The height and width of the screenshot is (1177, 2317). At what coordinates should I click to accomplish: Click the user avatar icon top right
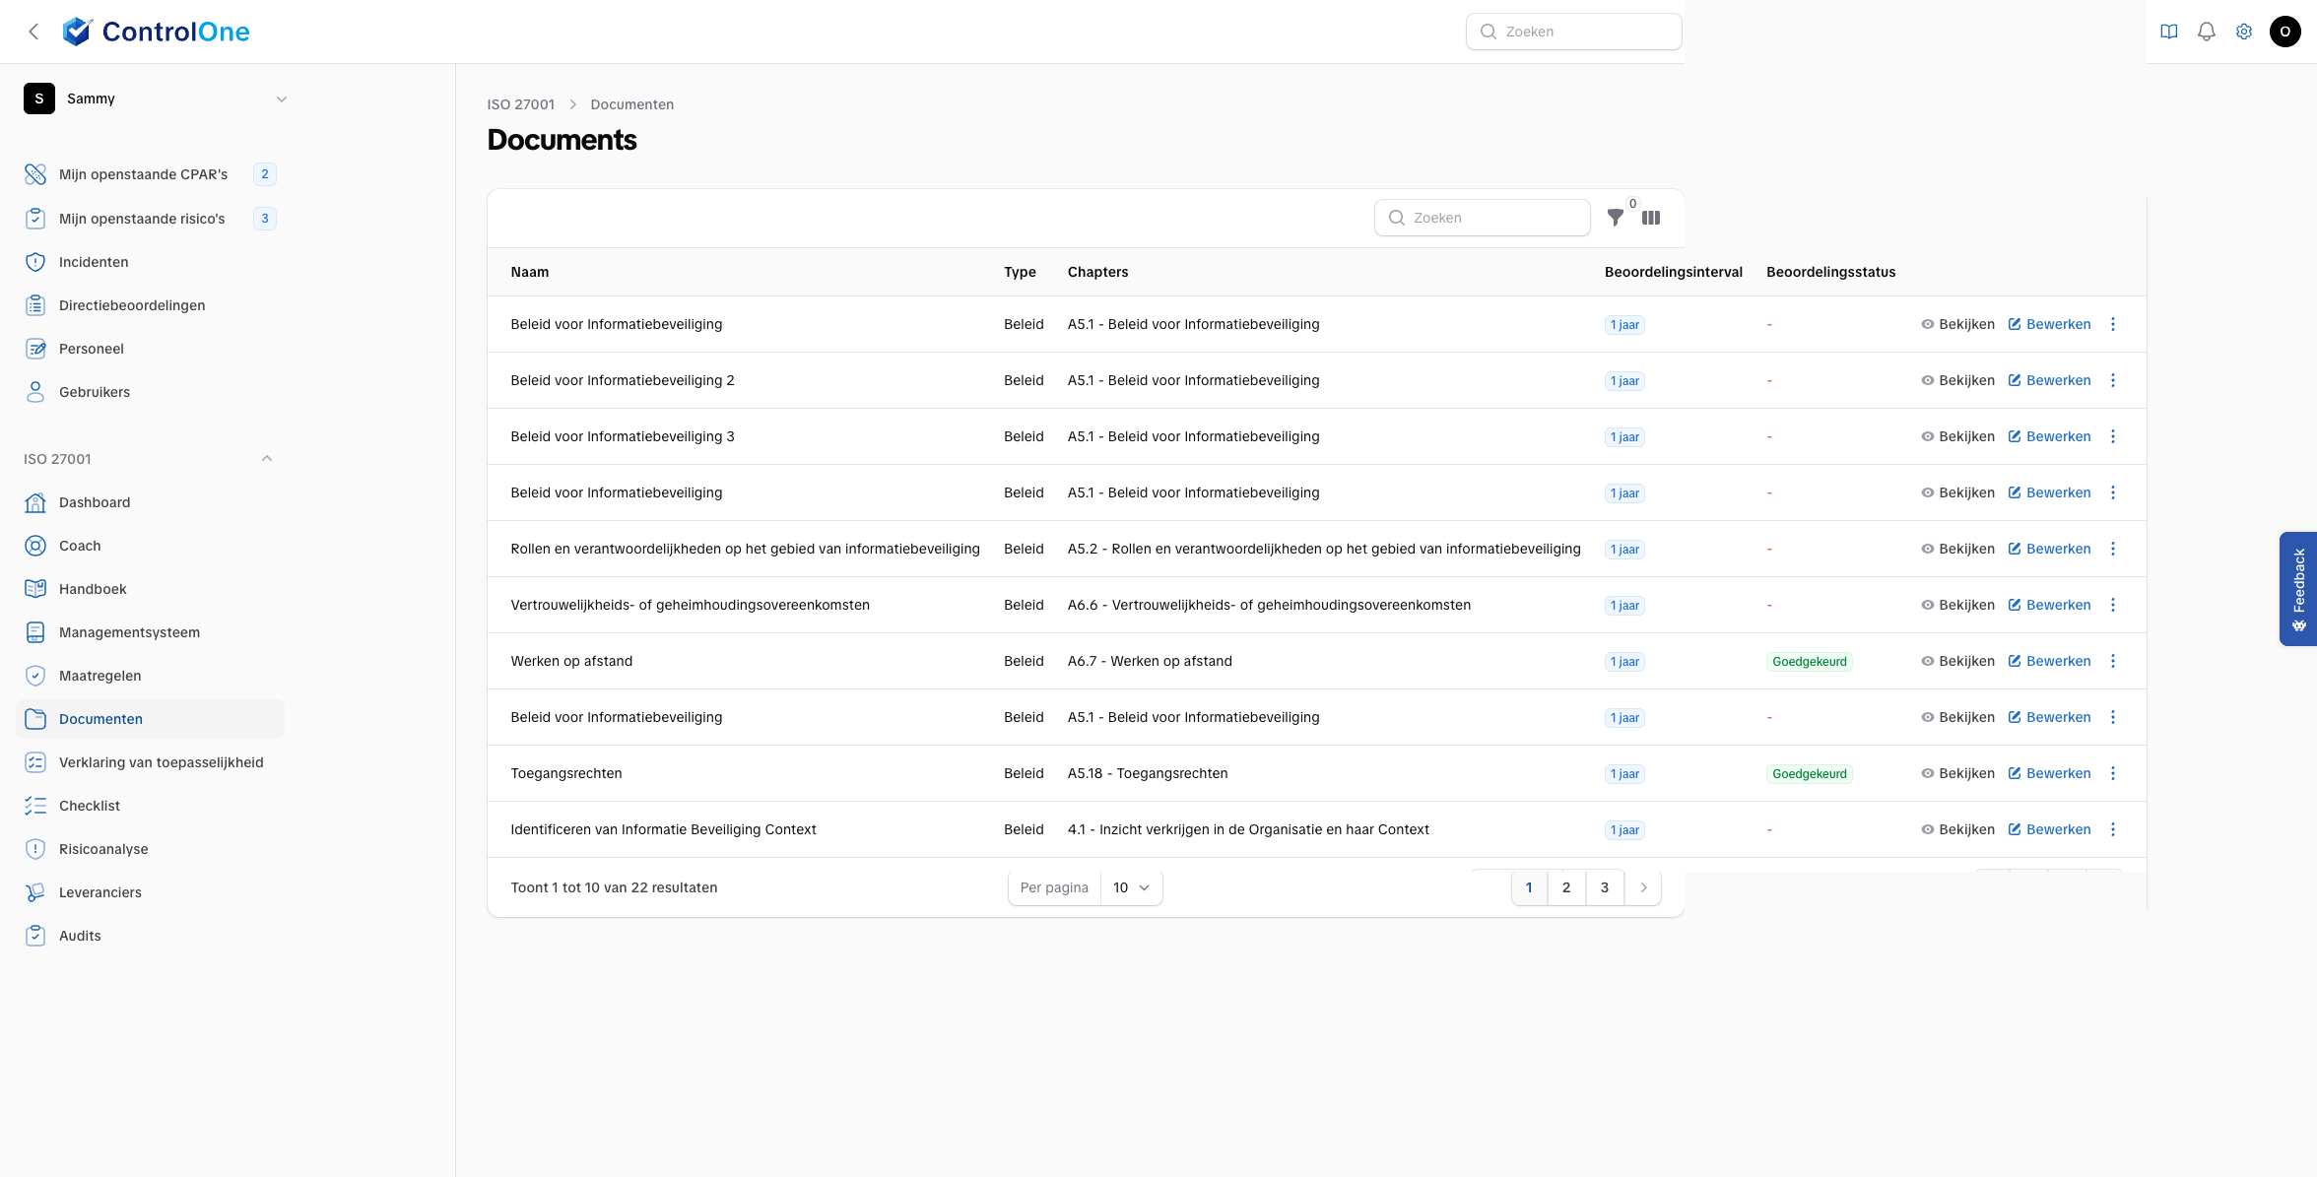click(2284, 32)
